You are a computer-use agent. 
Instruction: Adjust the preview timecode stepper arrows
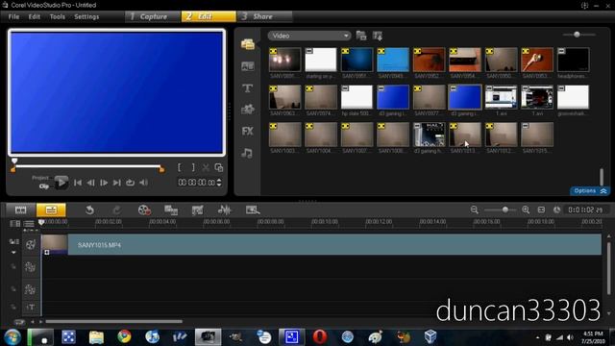click(219, 183)
